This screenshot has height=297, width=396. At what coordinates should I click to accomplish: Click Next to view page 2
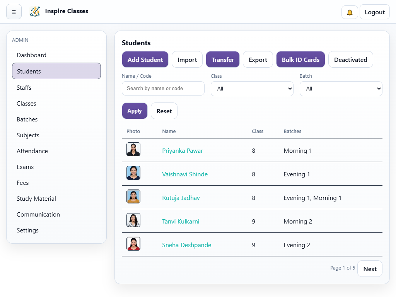370,268
